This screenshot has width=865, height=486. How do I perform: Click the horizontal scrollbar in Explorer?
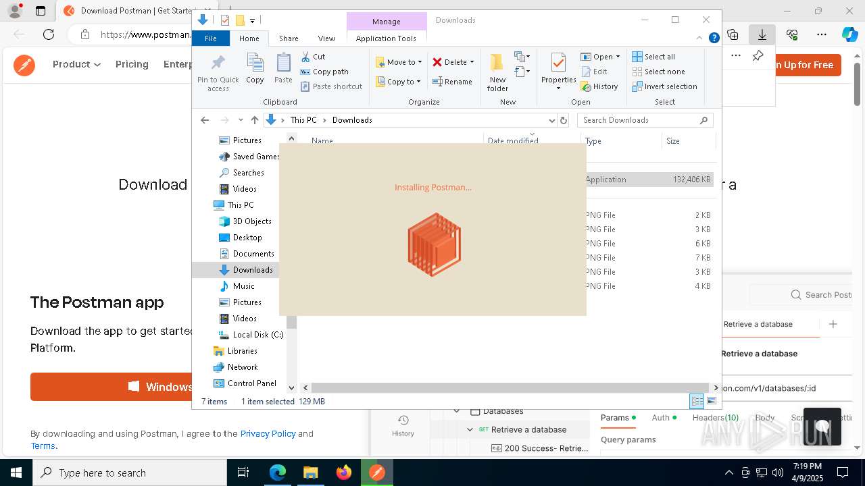510,387
